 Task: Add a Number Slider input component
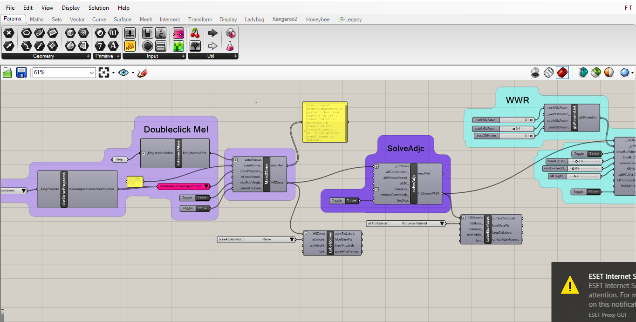click(x=130, y=33)
